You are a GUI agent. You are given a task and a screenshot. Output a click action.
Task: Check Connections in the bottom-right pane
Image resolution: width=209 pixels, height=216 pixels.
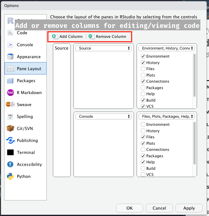143,149
